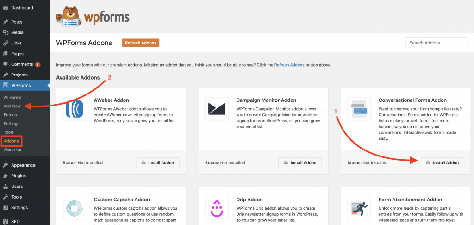
Task: Click the SEO icon in sidebar
Action: [x=6, y=221]
